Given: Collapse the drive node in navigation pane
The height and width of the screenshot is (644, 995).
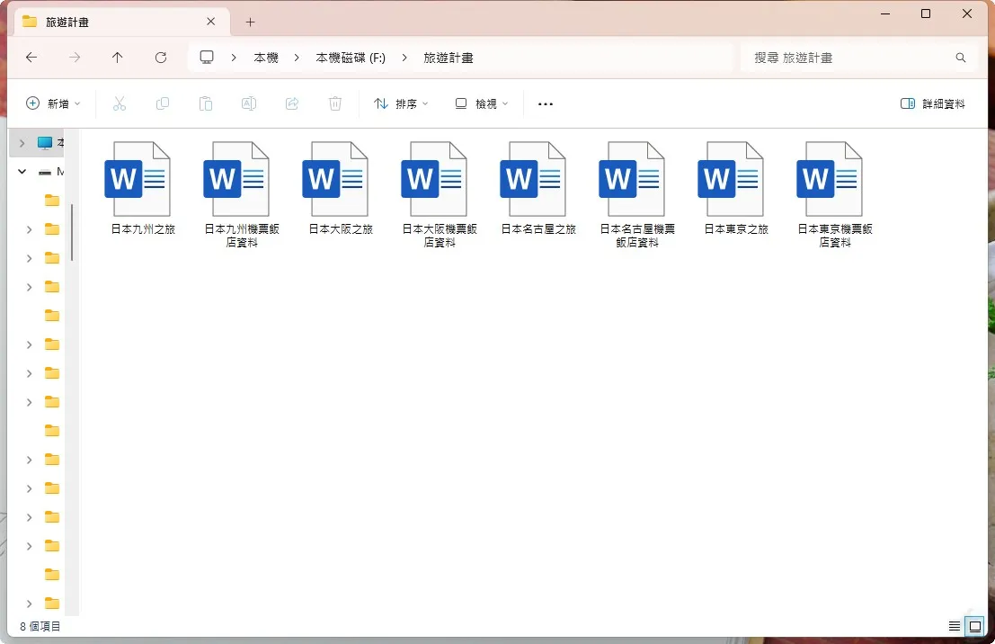Looking at the screenshot, I should pos(22,172).
